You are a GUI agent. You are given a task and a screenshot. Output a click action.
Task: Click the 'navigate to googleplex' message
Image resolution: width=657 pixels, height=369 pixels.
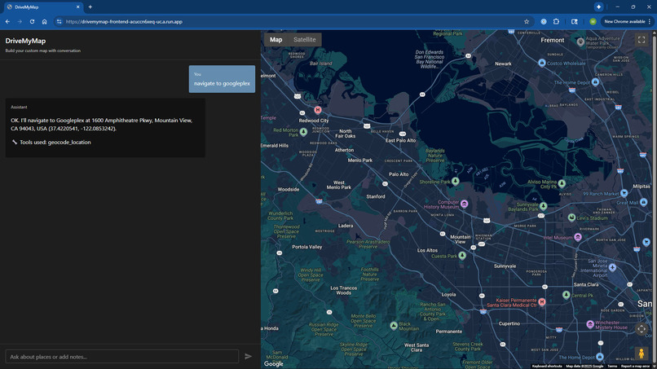(x=222, y=83)
